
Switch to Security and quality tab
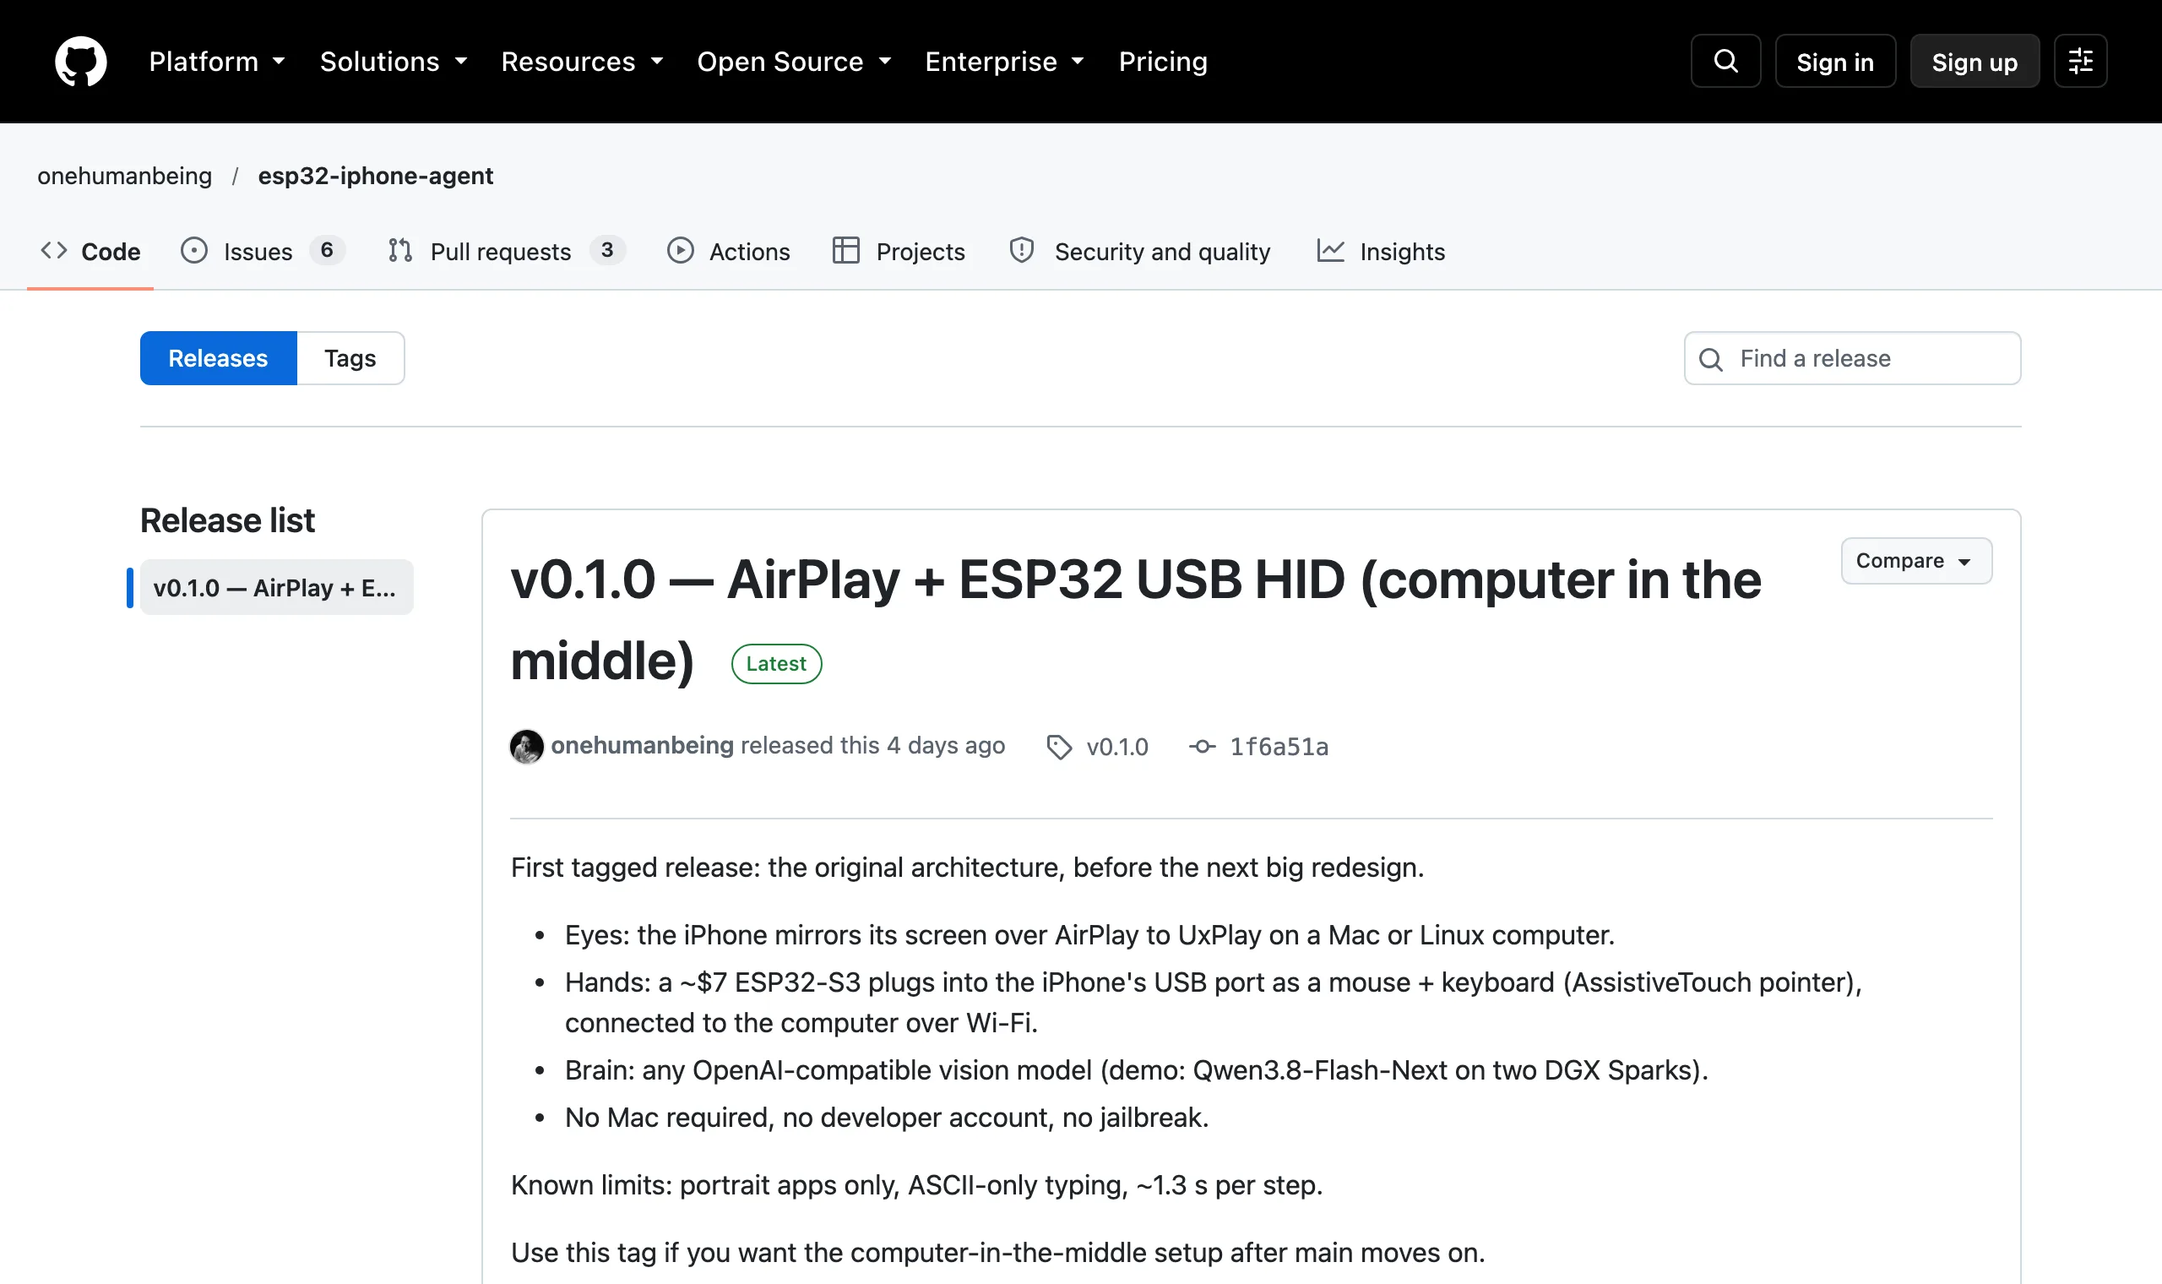pyautogui.click(x=1140, y=251)
